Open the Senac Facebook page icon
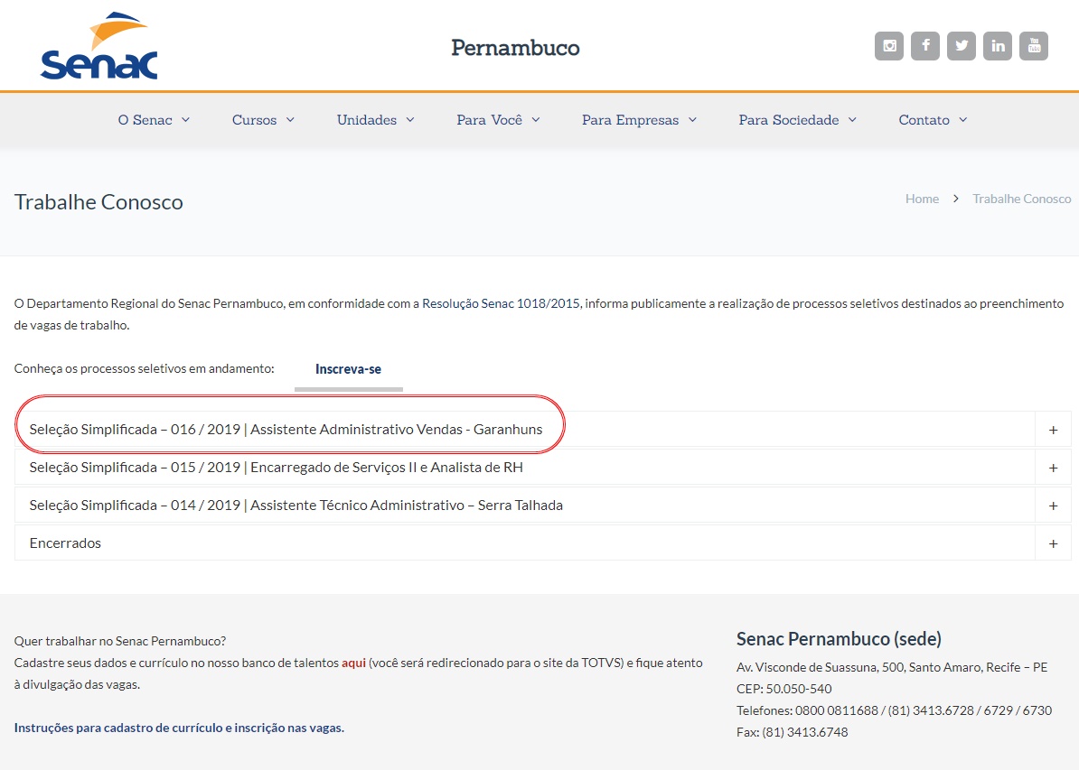 (924, 46)
